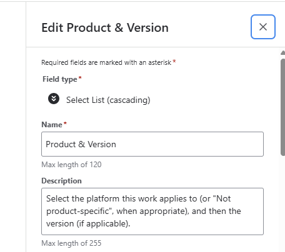Focus the Name input containing Product & Version
This screenshot has width=285, height=252.
(152, 144)
